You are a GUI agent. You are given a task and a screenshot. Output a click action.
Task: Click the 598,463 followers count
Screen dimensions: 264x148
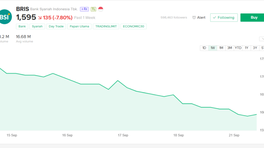174,17
